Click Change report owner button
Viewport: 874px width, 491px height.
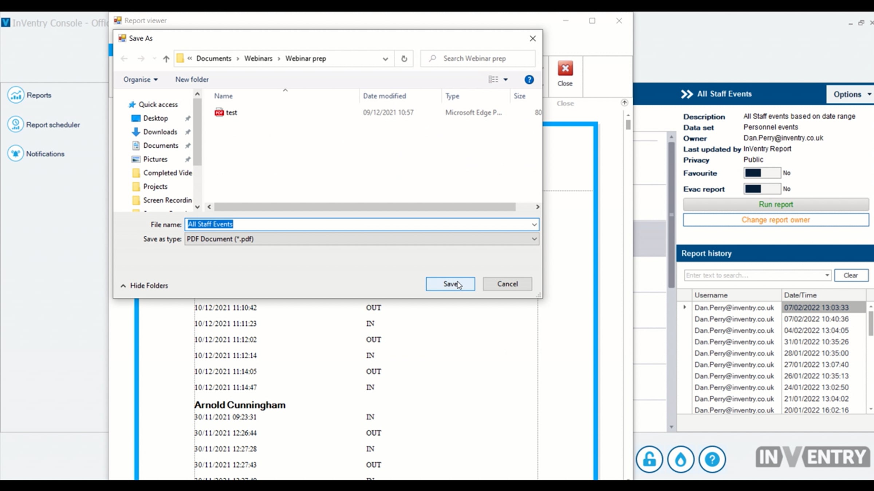pos(776,220)
